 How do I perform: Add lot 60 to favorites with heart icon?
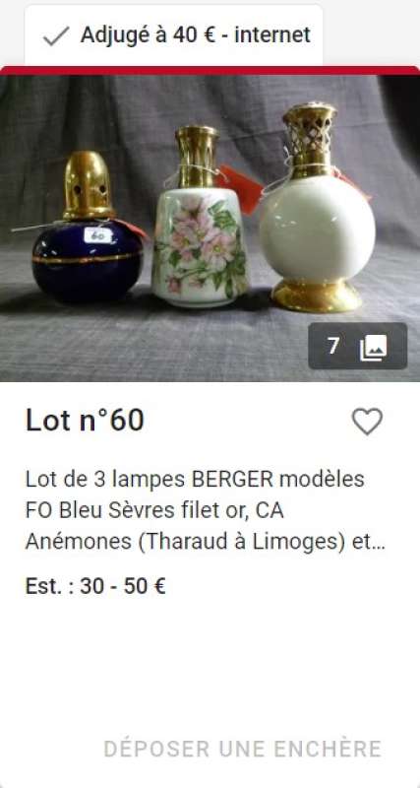367,422
